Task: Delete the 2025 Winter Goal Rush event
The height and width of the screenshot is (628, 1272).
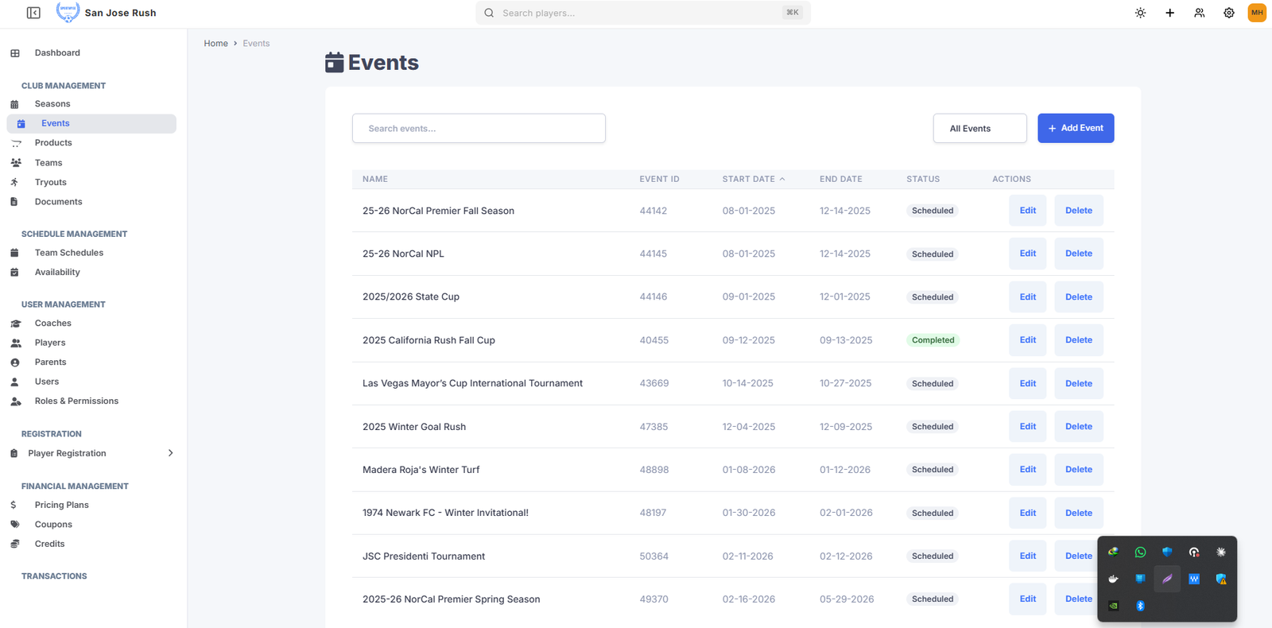Action: tap(1078, 426)
